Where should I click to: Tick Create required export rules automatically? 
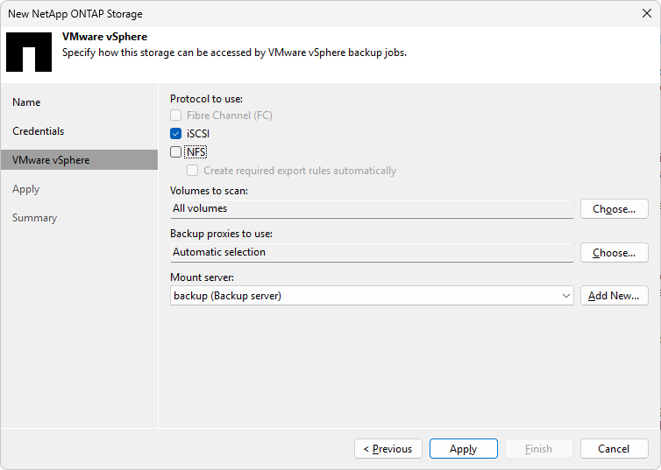click(193, 171)
